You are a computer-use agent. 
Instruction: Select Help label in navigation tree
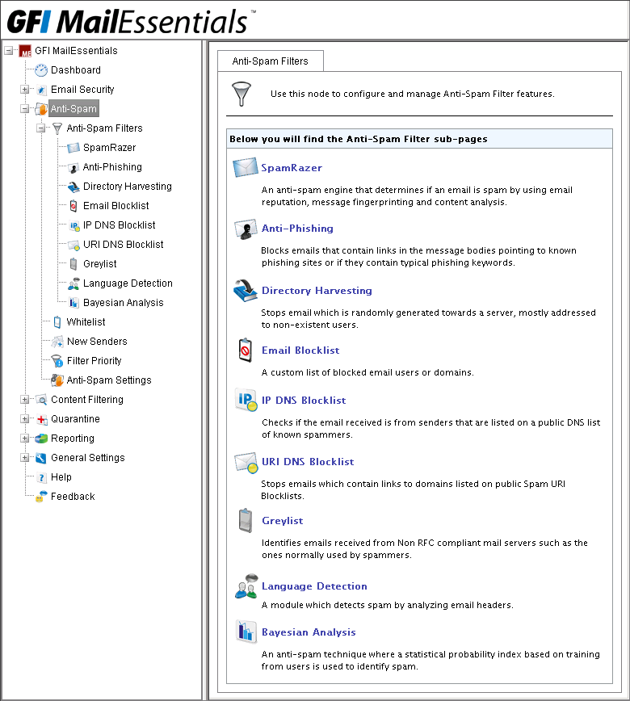(61, 477)
